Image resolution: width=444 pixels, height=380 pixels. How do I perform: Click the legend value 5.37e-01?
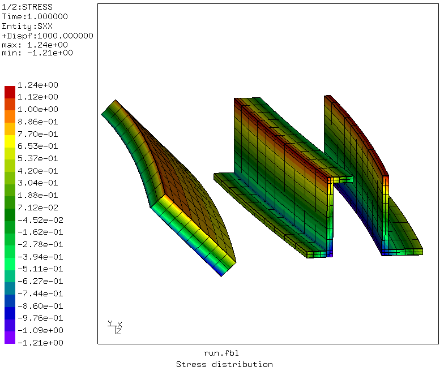pyautogui.click(x=38, y=158)
